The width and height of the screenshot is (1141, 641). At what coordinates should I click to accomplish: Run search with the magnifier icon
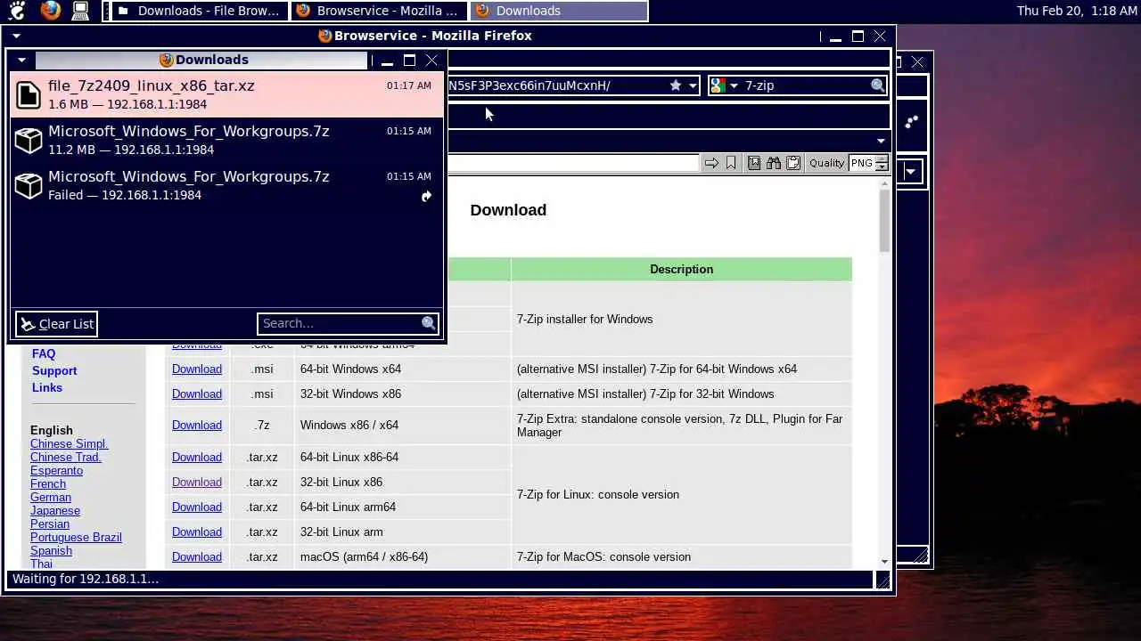click(878, 85)
